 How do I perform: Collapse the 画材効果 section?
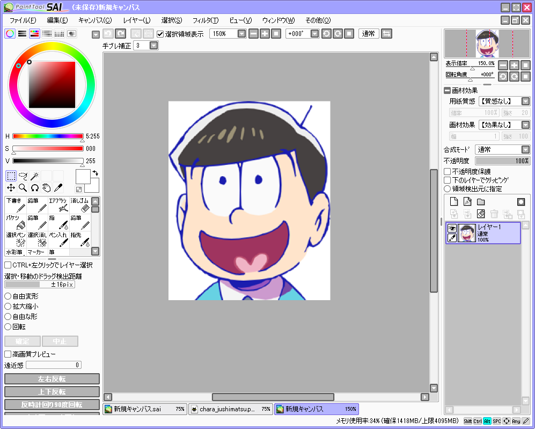click(x=447, y=90)
